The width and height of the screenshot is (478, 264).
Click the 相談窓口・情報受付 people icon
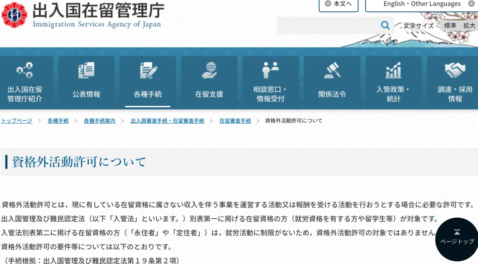[270, 70]
